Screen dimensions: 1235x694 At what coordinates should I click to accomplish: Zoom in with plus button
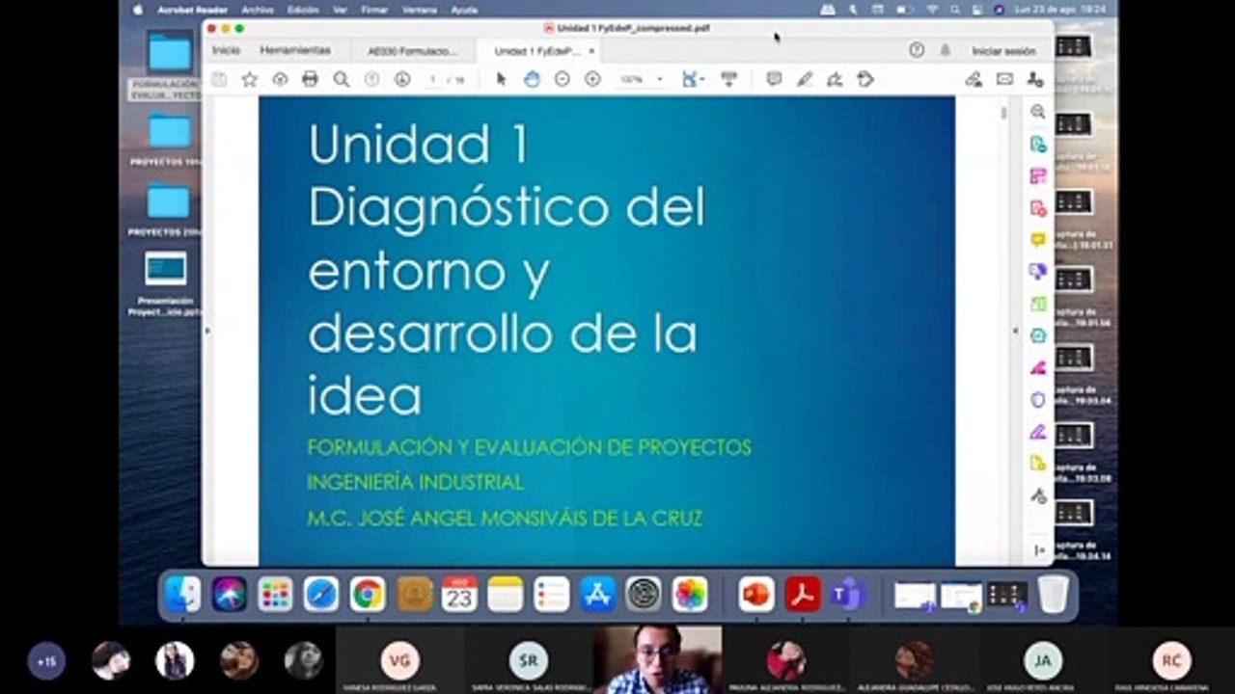593,80
